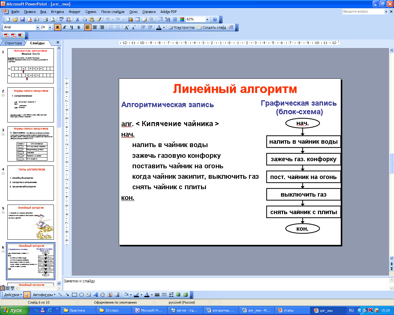Click the New presentation icon
The width and height of the screenshot is (394, 315).
tap(8, 19)
